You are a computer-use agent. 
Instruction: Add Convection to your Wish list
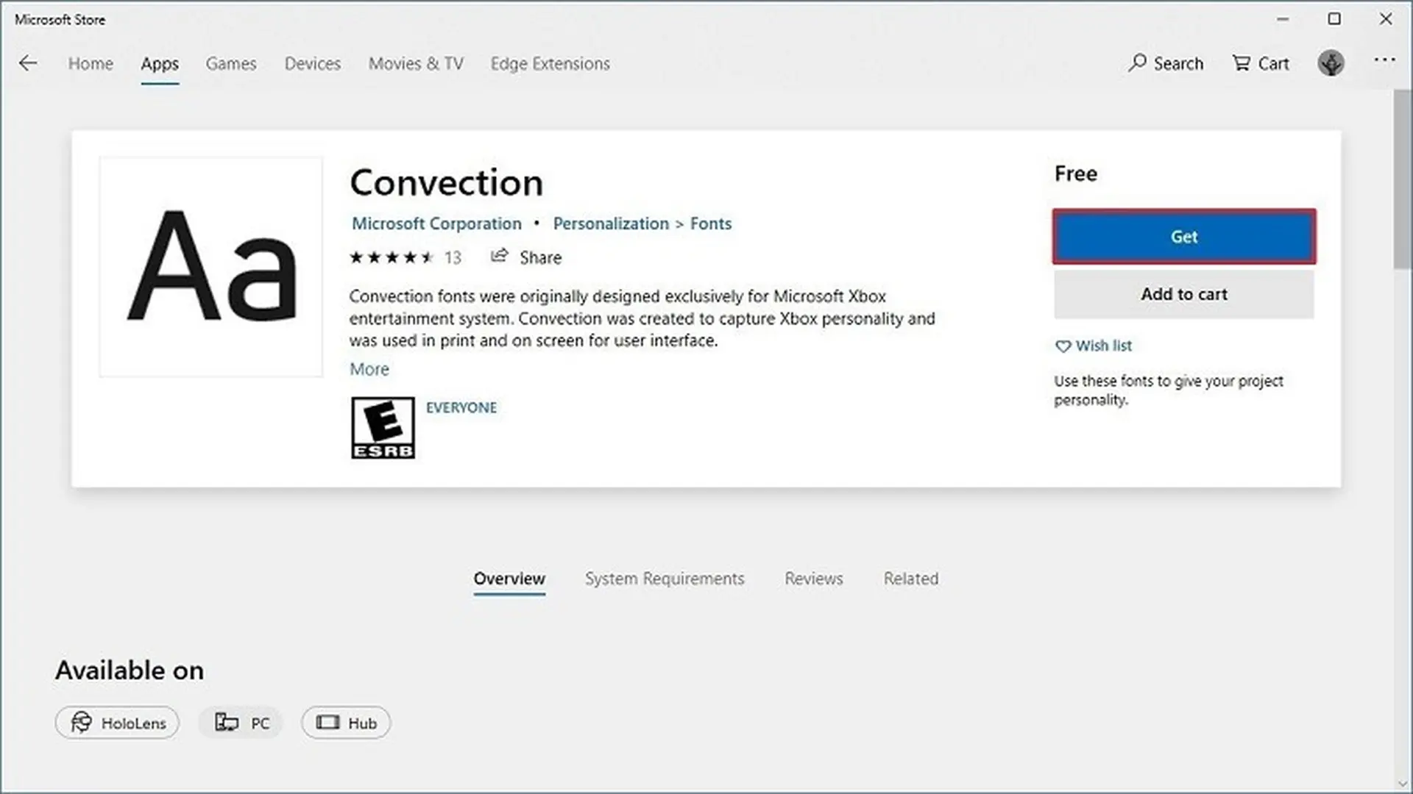pyautogui.click(x=1094, y=346)
